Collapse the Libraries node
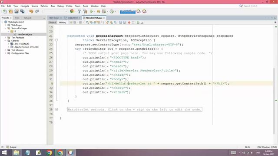The image size is (278, 156). tap(5, 41)
